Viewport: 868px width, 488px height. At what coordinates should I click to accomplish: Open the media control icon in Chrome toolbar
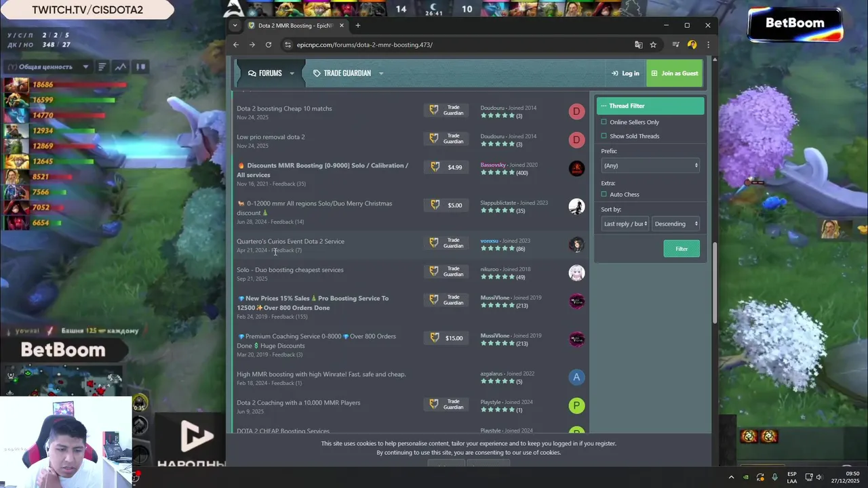675,45
